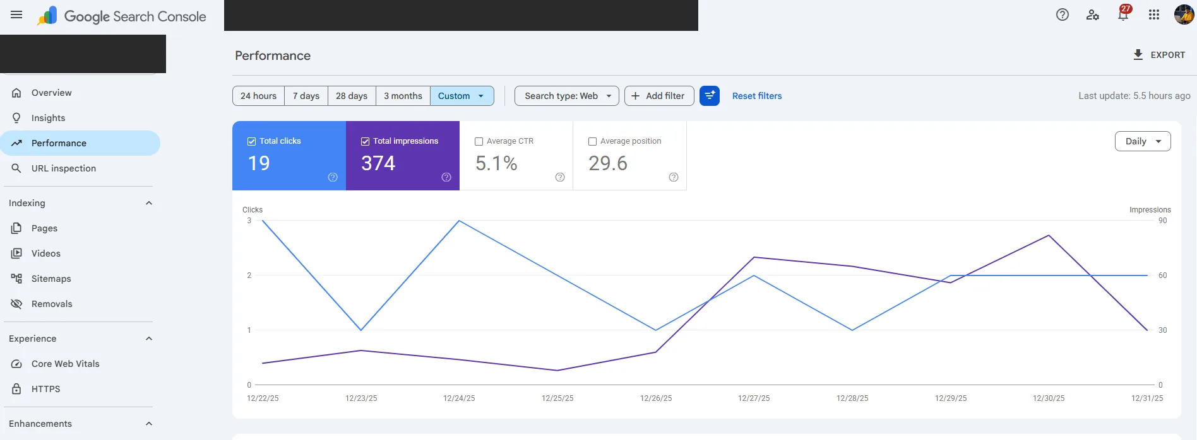Uncheck the Total clicks checkbox
The image size is (1197, 440).
(x=251, y=142)
